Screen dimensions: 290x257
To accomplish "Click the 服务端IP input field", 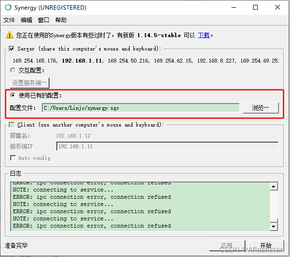I will point(168,146).
